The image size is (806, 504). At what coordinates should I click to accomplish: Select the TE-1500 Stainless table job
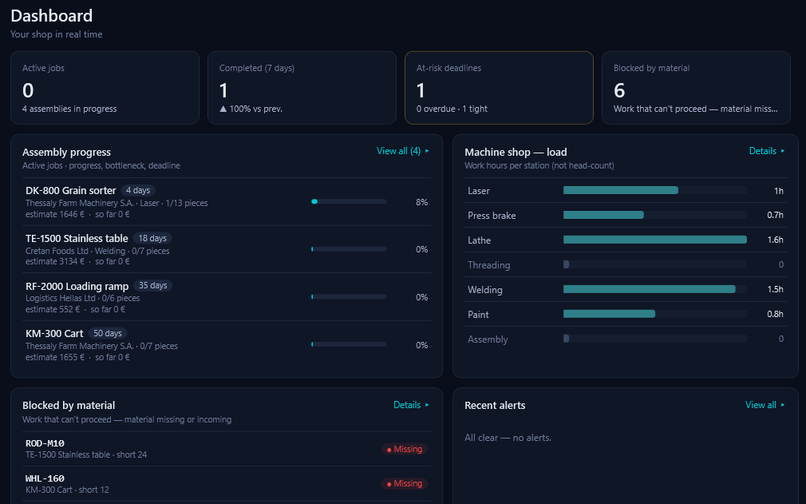click(227, 249)
